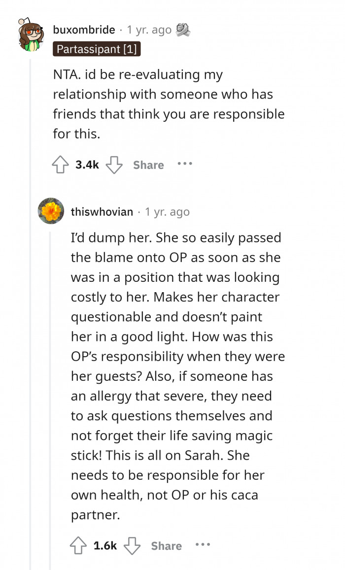Screen dimensions: 345x570
Task: Collapse thiswhovian's reply thread line
Action: click(51, 345)
